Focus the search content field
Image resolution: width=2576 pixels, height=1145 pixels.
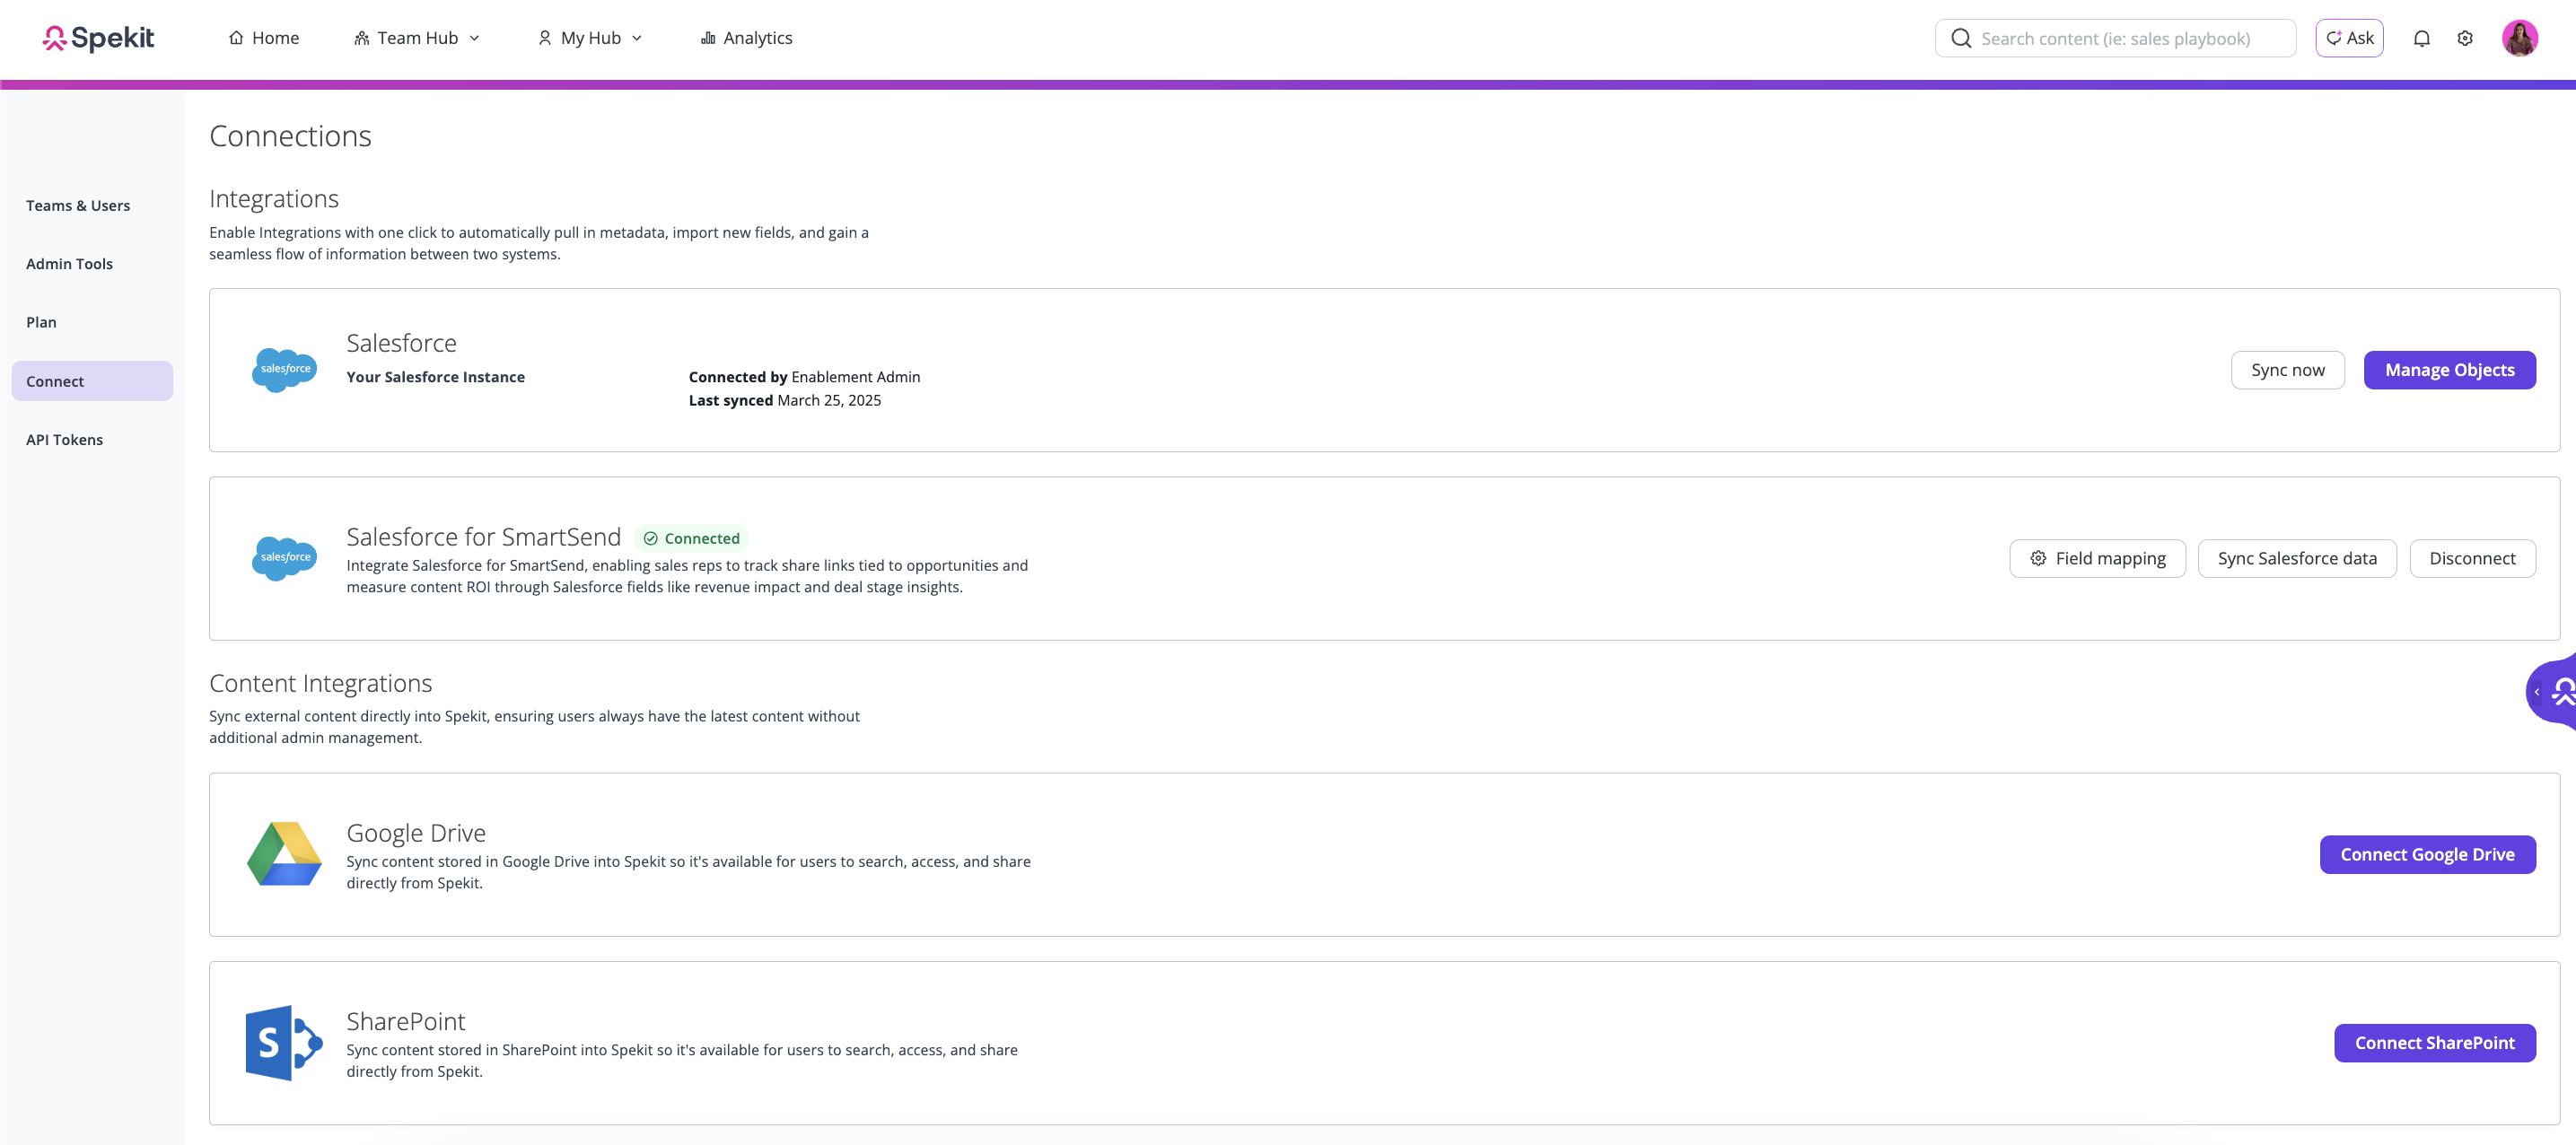(x=2115, y=38)
